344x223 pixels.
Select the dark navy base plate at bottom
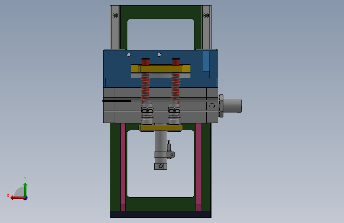tap(161, 214)
